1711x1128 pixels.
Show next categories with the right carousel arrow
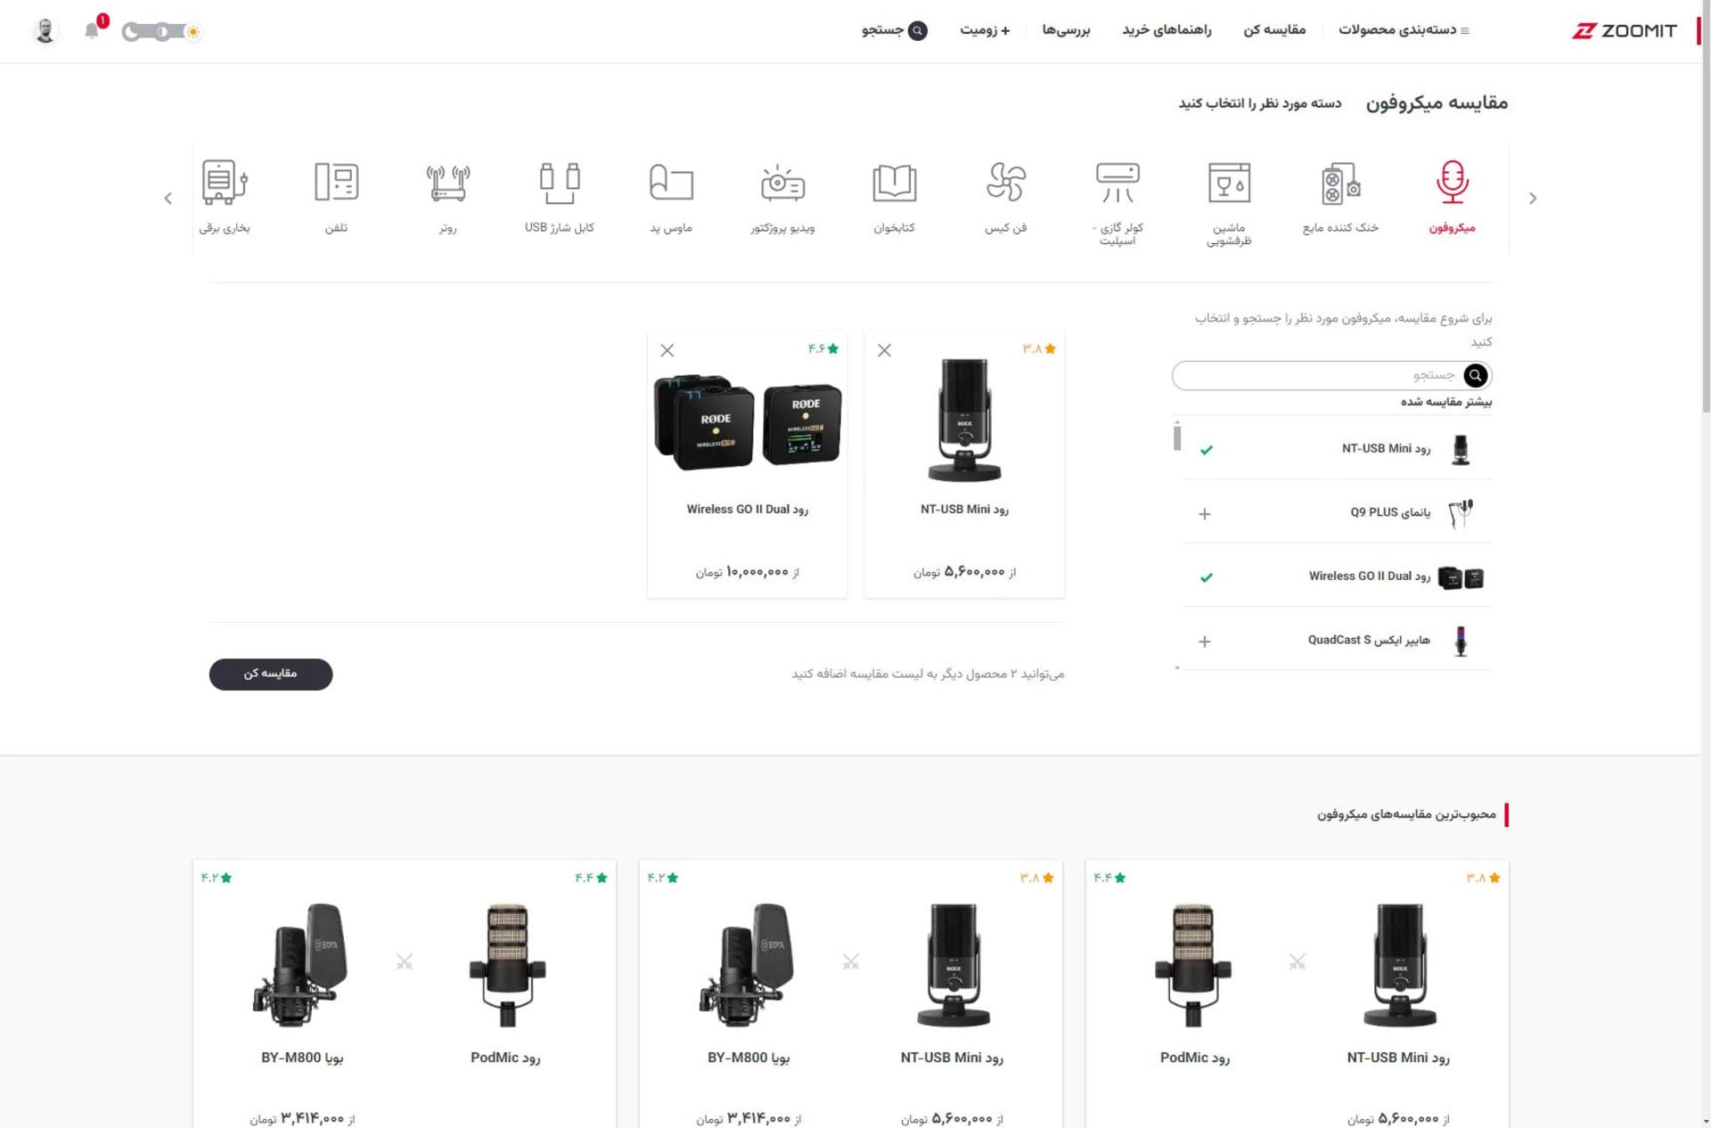point(1533,199)
